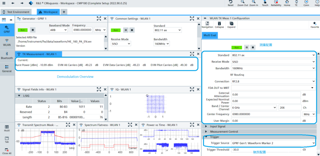The image size is (320, 156).
Task: Click Close All in sidebar
Action: tap(7, 151)
